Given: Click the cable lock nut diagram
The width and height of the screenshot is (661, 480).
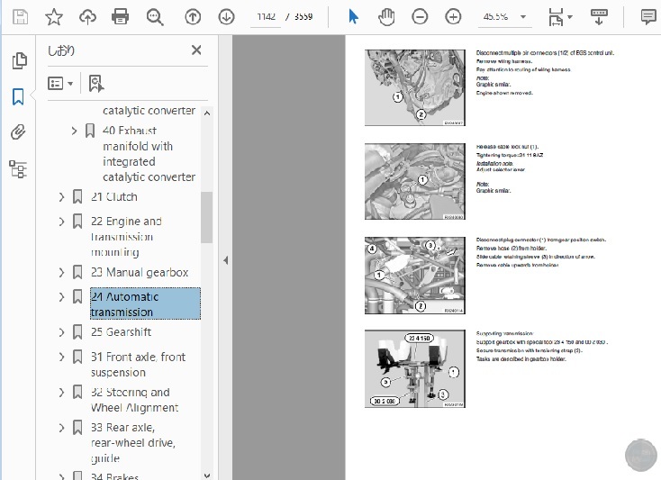Looking at the screenshot, I should click(x=415, y=181).
